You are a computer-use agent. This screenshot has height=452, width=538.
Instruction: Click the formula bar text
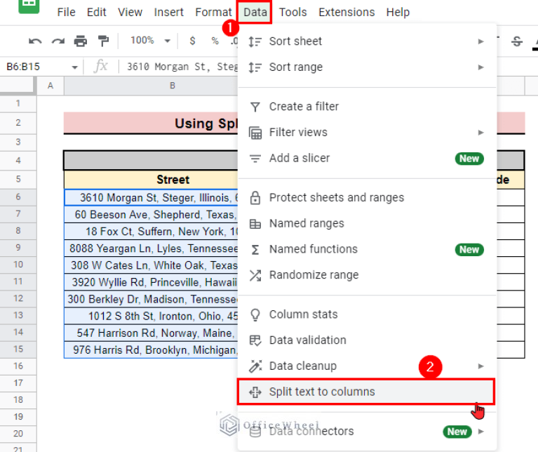point(182,67)
